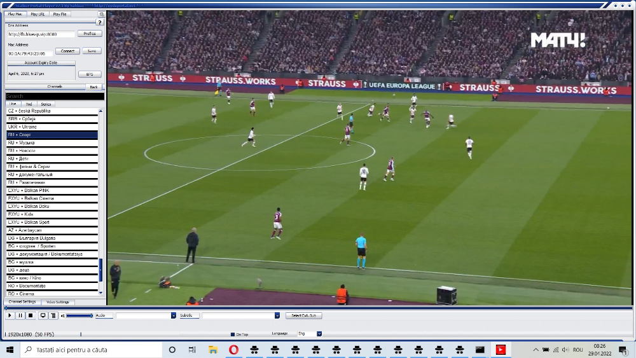Viewport: 636px width, 358px height.
Task: Open the EPG button
Action: (x=90, y=74)
